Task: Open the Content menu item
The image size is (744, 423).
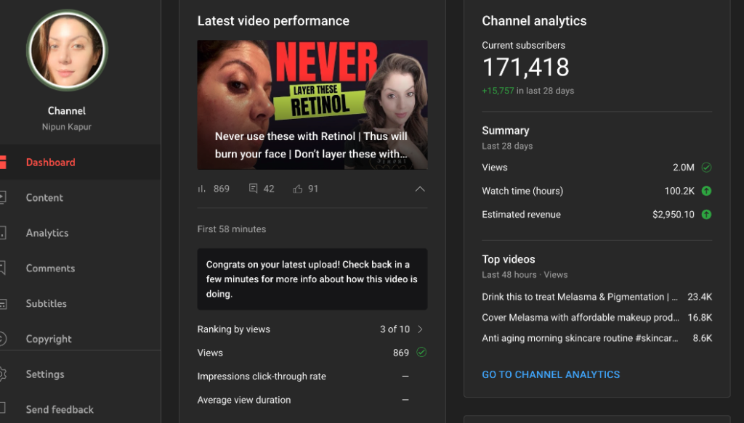Action: click(x=44, y=197)
